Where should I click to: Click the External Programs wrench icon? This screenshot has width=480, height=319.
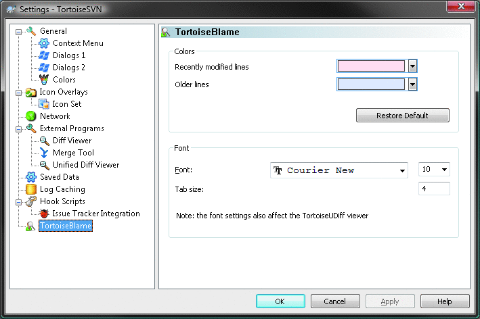[x=31, y=128]
